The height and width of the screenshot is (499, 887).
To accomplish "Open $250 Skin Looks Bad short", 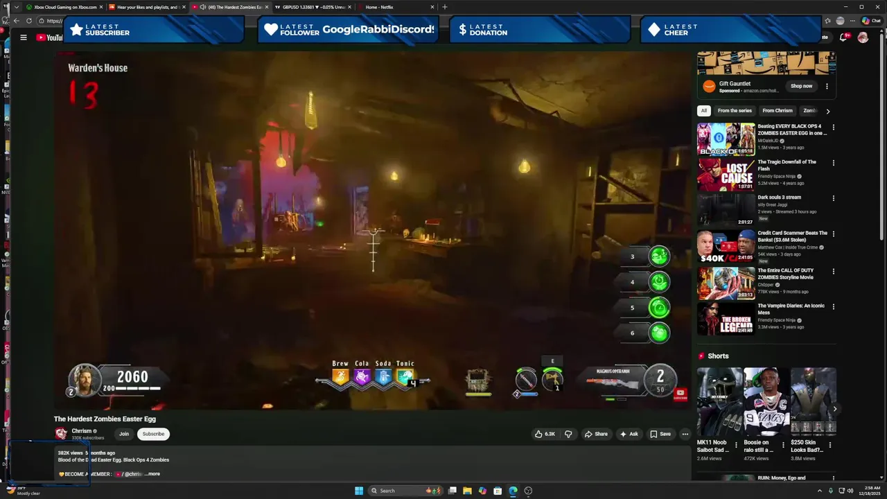I will pyautogui.click(x=812, y=401).
